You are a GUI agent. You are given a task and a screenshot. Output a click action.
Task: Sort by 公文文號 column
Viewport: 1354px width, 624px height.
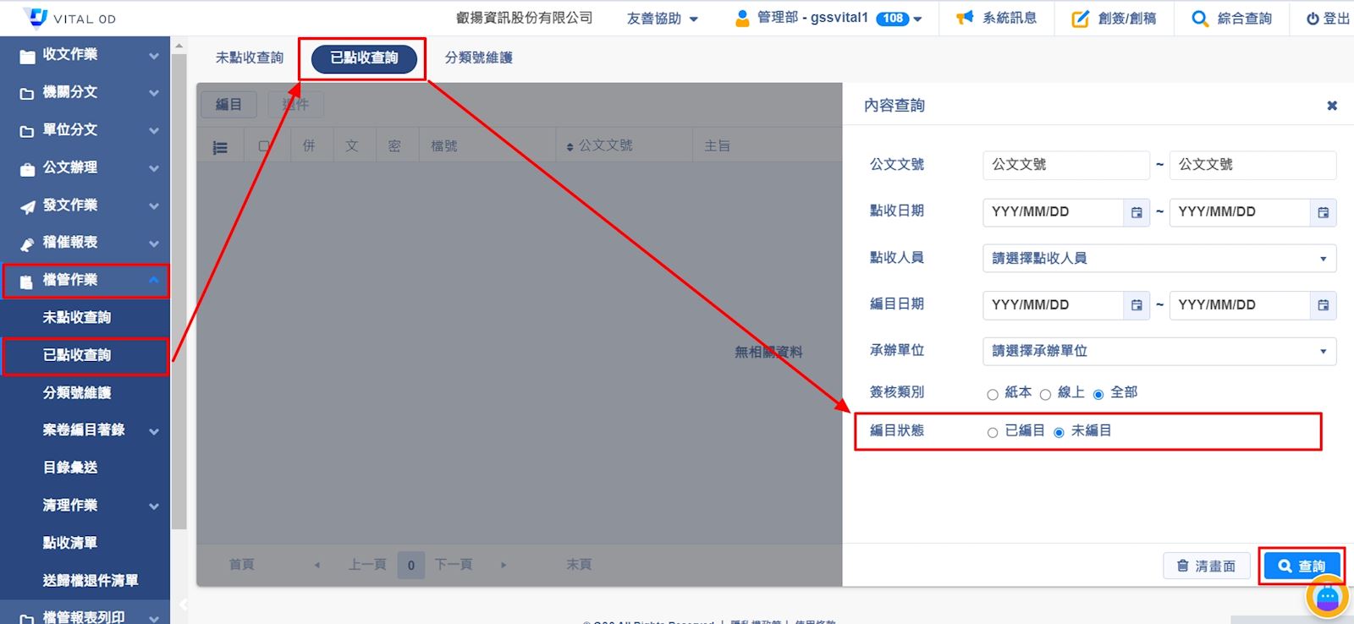tap(600, 145)
